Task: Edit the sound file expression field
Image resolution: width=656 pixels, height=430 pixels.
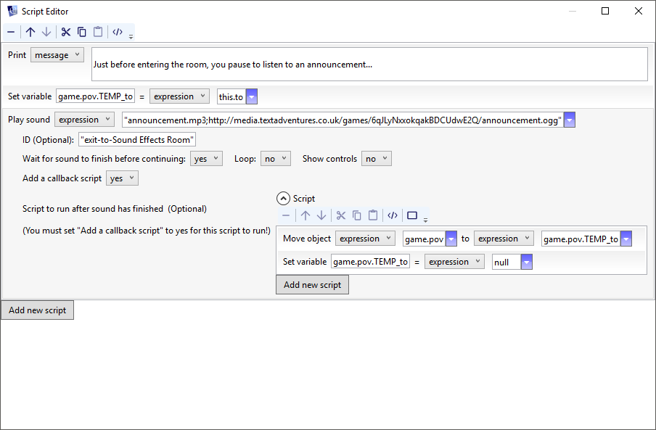Action: tap(343, 120)
